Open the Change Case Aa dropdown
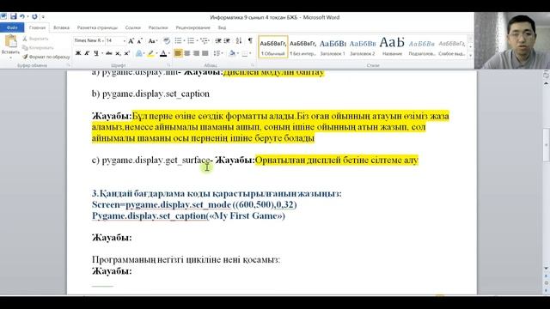 152,41
